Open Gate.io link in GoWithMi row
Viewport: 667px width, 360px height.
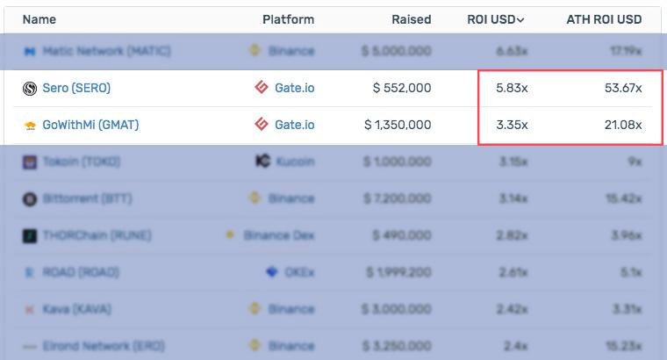point(294,125)
